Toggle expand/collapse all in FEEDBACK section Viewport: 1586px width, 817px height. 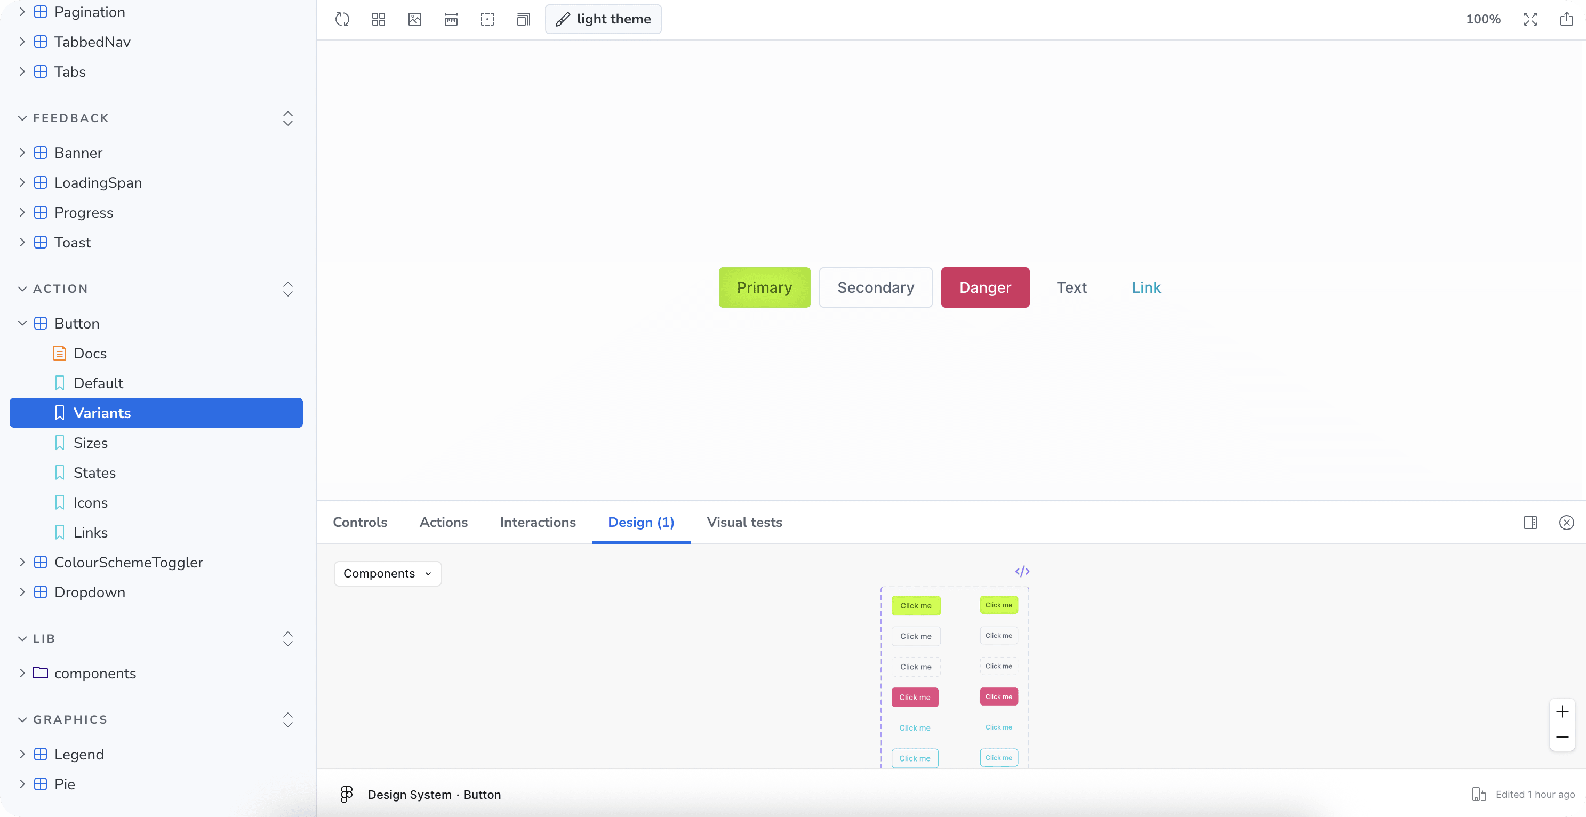click(287, 118)
